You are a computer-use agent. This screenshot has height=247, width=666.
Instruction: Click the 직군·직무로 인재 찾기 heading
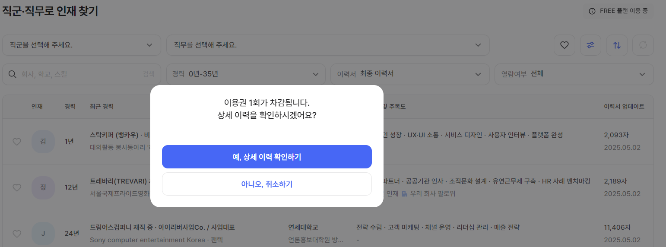coord(50,11)
